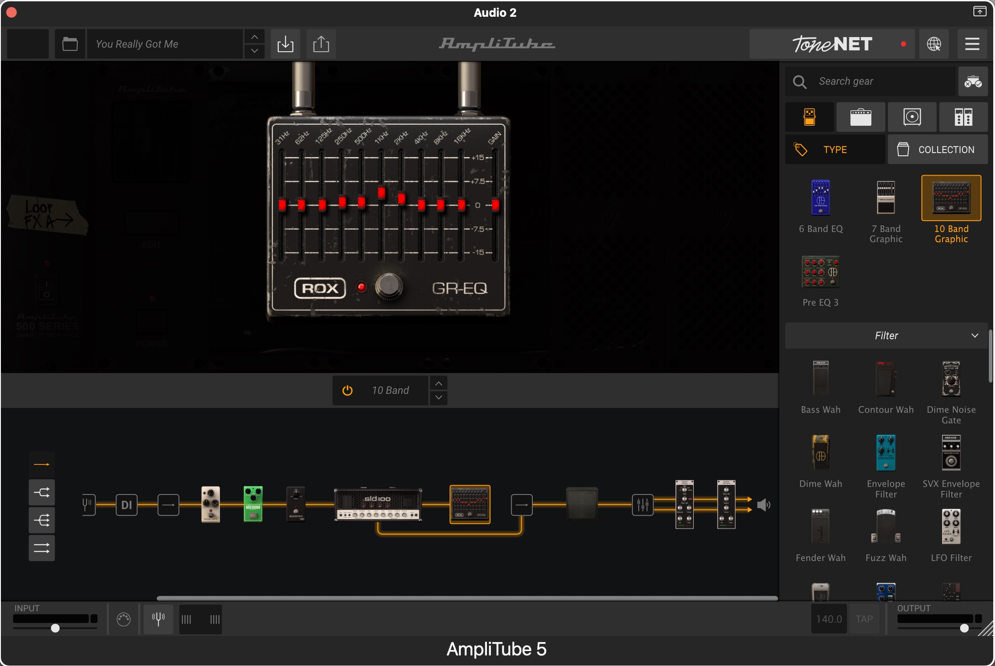
Task: Select the parallel lines routing layout
Action: pyautogui.click(x=42, y=548)
